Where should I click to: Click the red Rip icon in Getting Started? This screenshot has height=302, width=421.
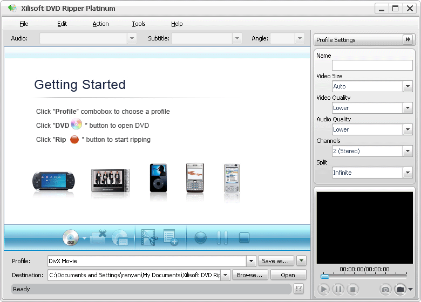74,140
